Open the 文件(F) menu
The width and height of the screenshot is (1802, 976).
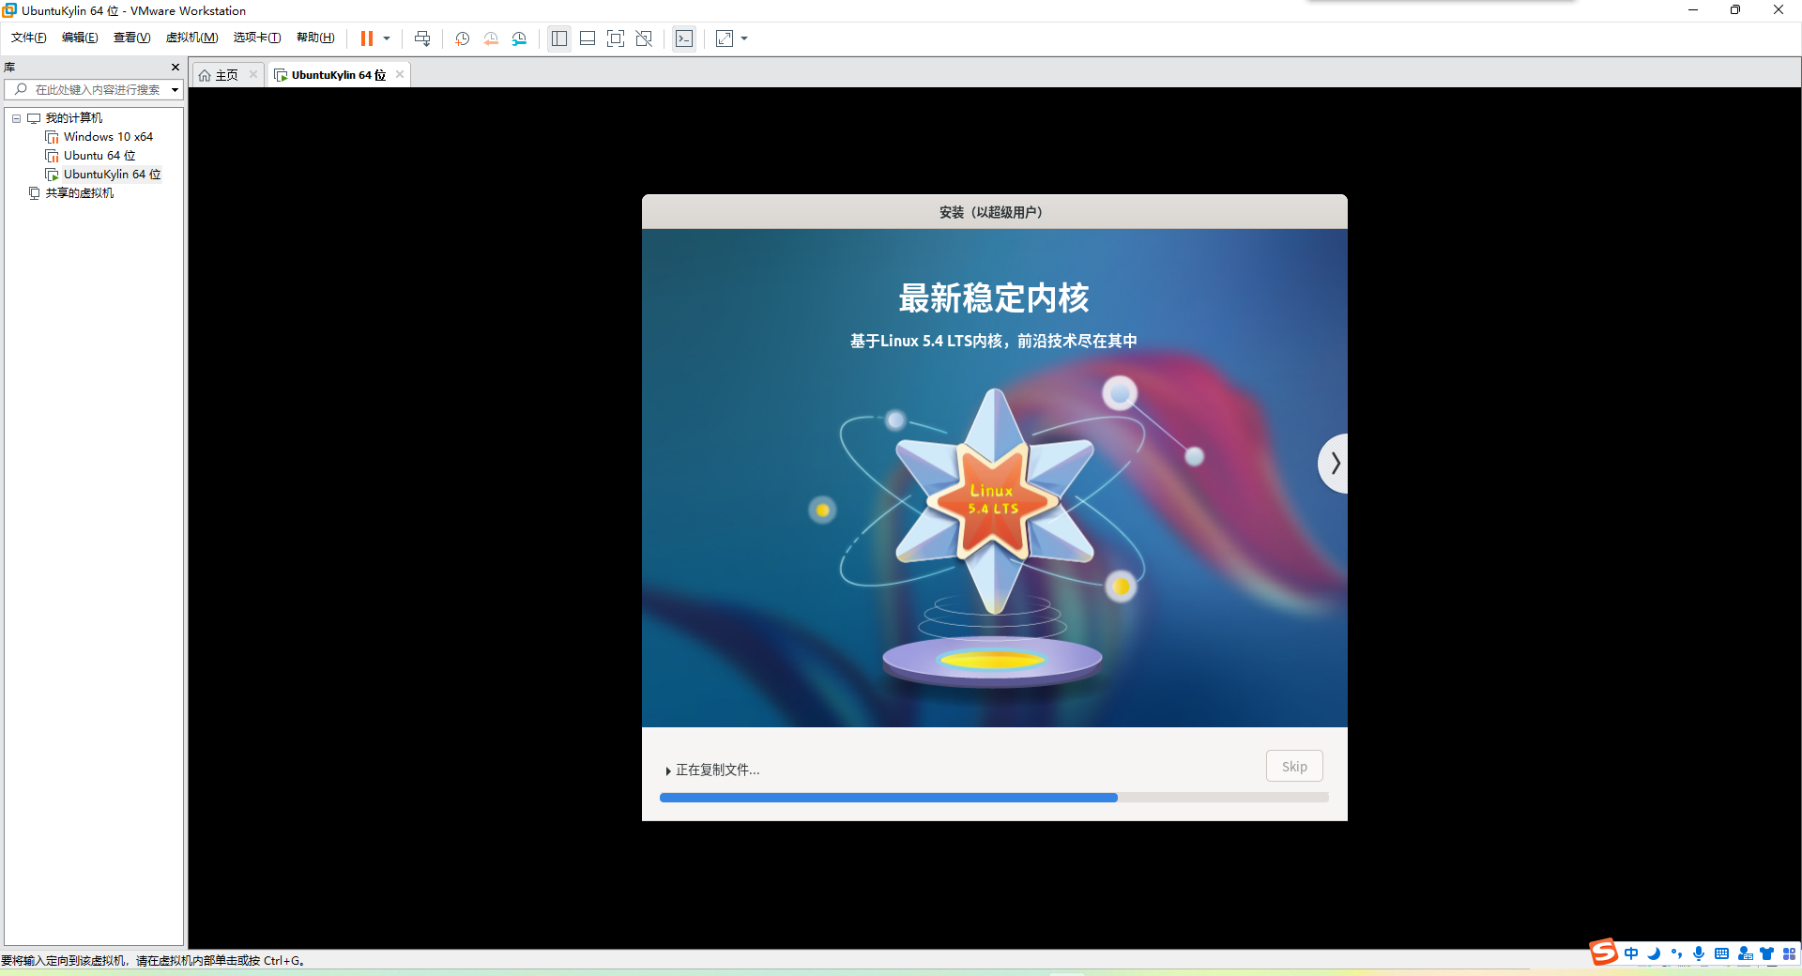point(29,38)
